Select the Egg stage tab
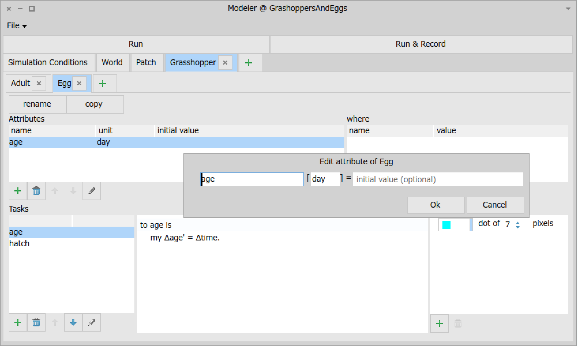 pos(64,83)
